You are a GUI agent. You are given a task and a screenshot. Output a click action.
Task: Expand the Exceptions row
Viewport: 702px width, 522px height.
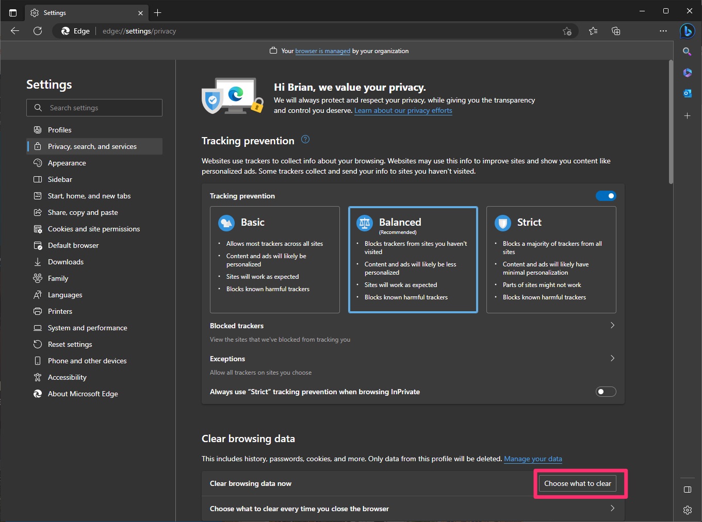point(612,359)
